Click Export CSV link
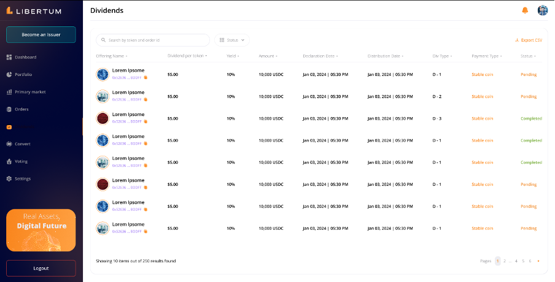The height and width of the screenshot is (282, 555). 529,40
